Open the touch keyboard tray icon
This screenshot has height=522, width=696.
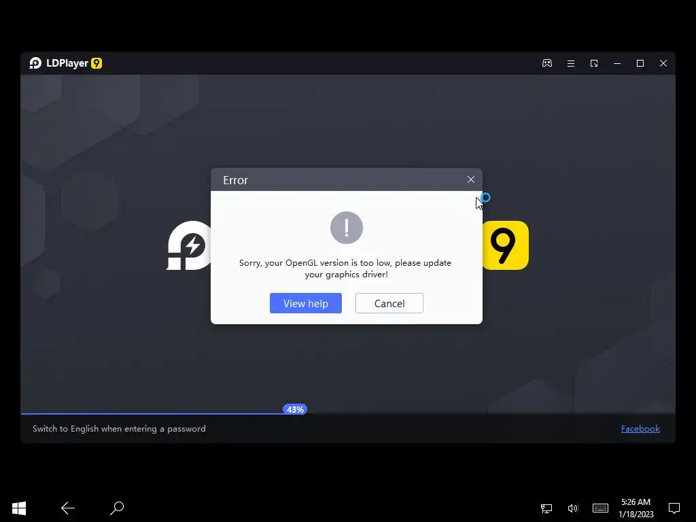[x=600, y=508]
